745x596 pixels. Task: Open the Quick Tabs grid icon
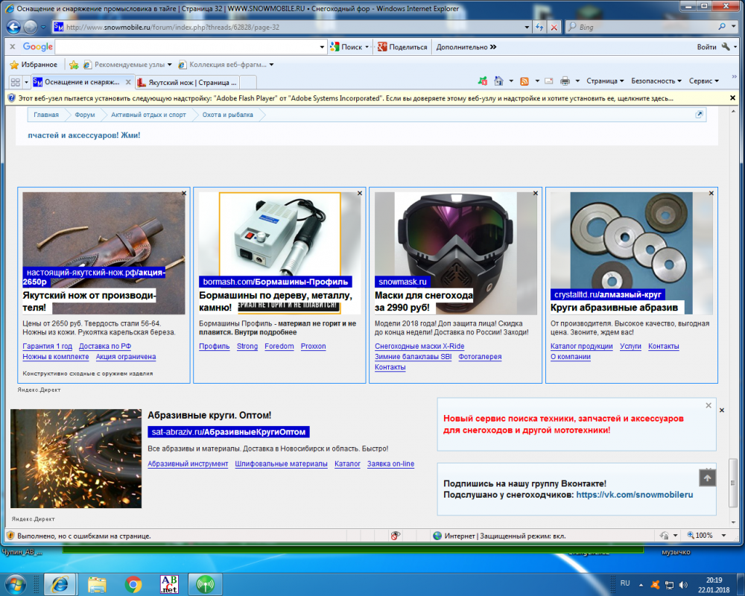(x=15, y=82)
